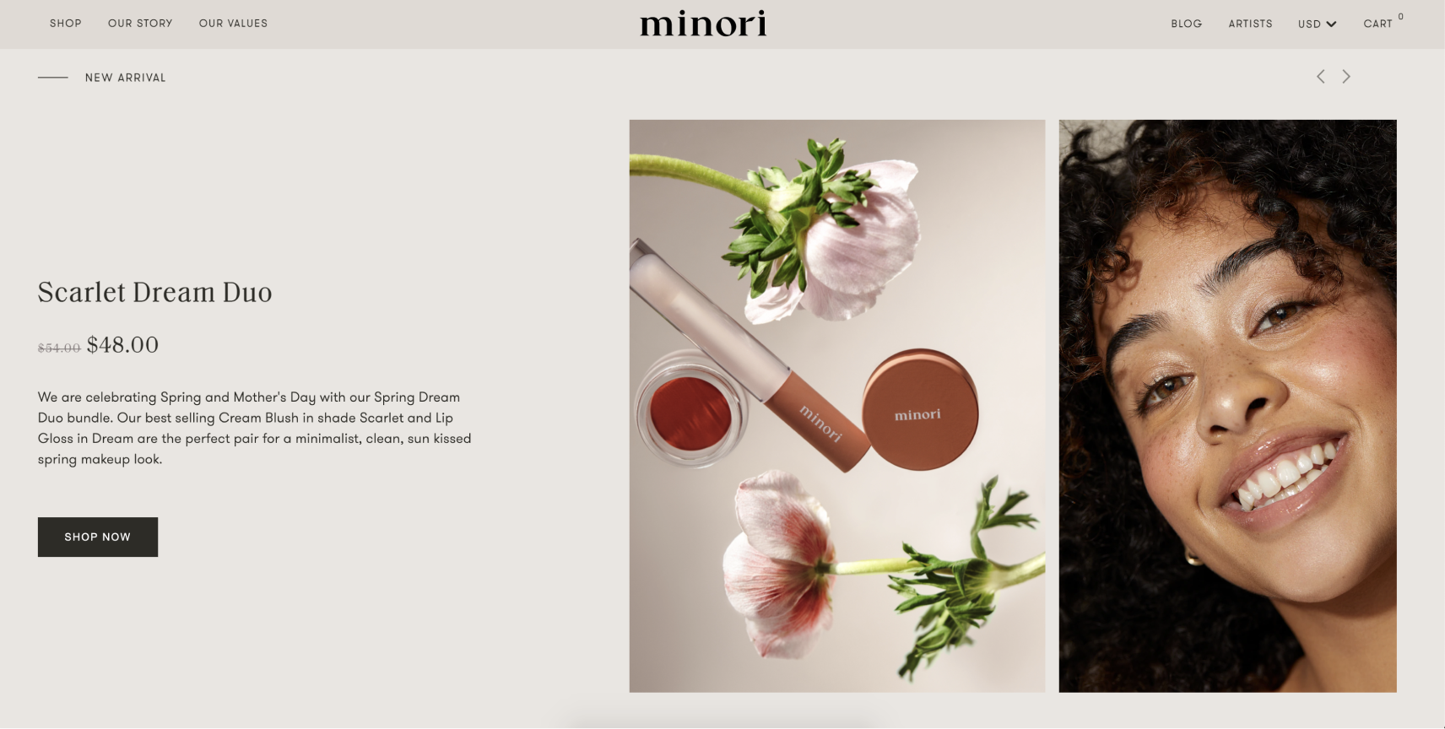Click the cart item count badge

pos(1401,16)
